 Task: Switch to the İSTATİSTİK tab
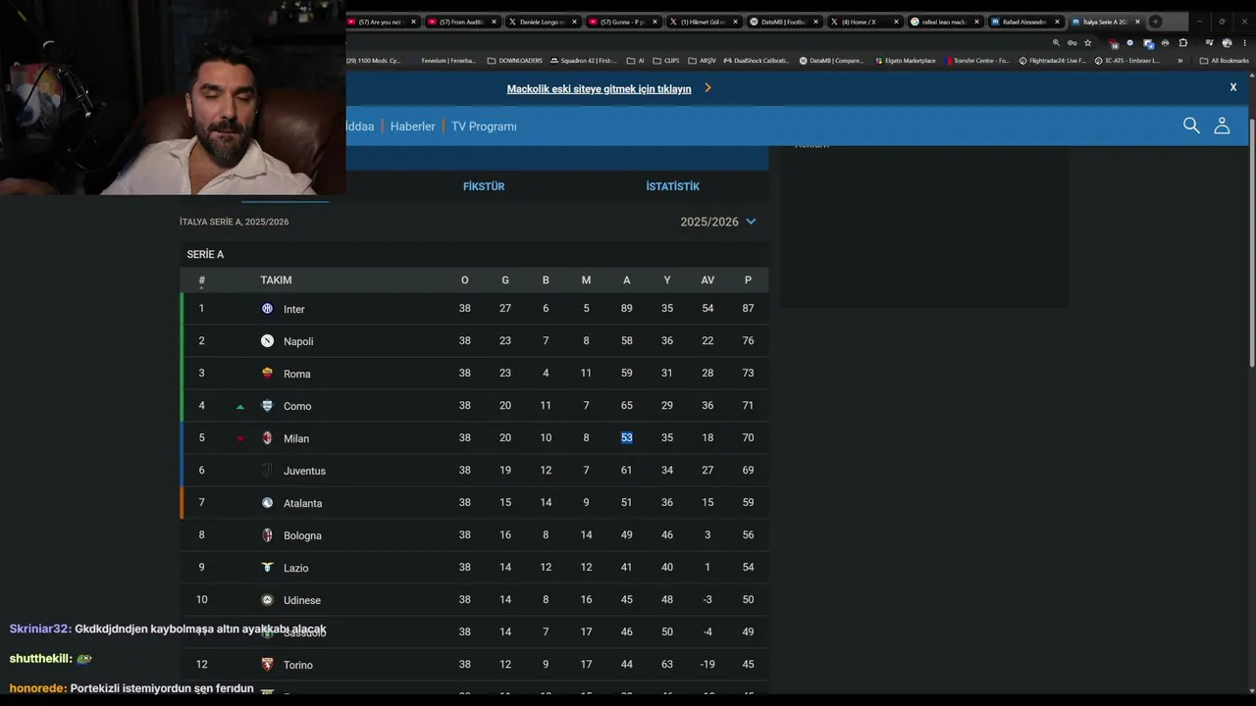pos(672,186)
